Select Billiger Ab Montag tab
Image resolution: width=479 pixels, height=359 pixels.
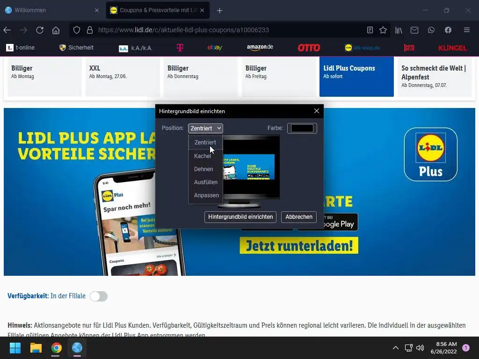pyautogui.click(x=44, y=77)
